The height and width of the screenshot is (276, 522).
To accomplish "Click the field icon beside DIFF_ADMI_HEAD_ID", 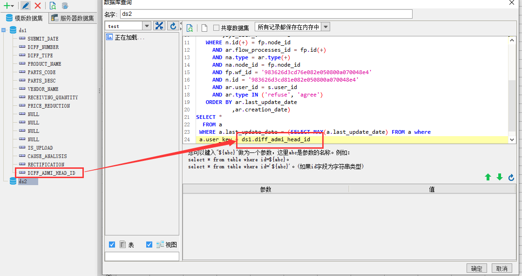I will (x=22, y=172).
